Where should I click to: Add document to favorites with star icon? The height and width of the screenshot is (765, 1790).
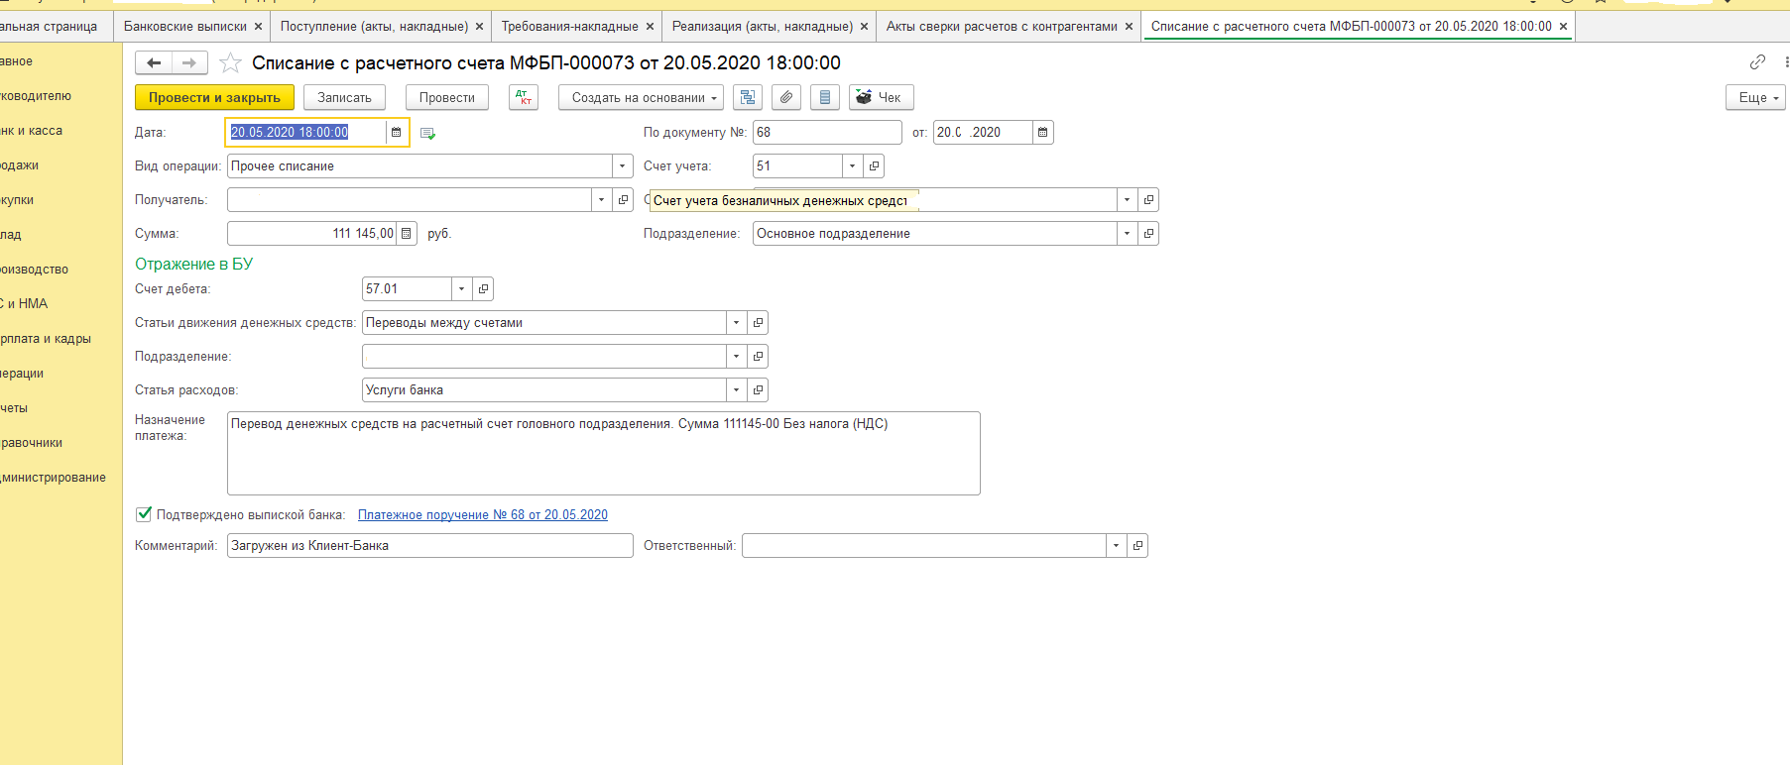coord(230,63)
